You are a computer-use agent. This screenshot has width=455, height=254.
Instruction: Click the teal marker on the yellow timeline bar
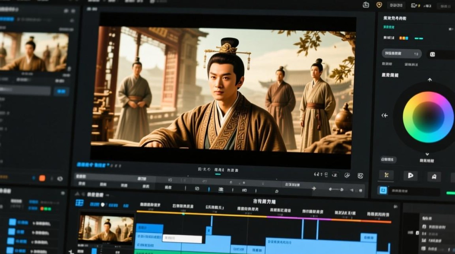pos(183,214)
